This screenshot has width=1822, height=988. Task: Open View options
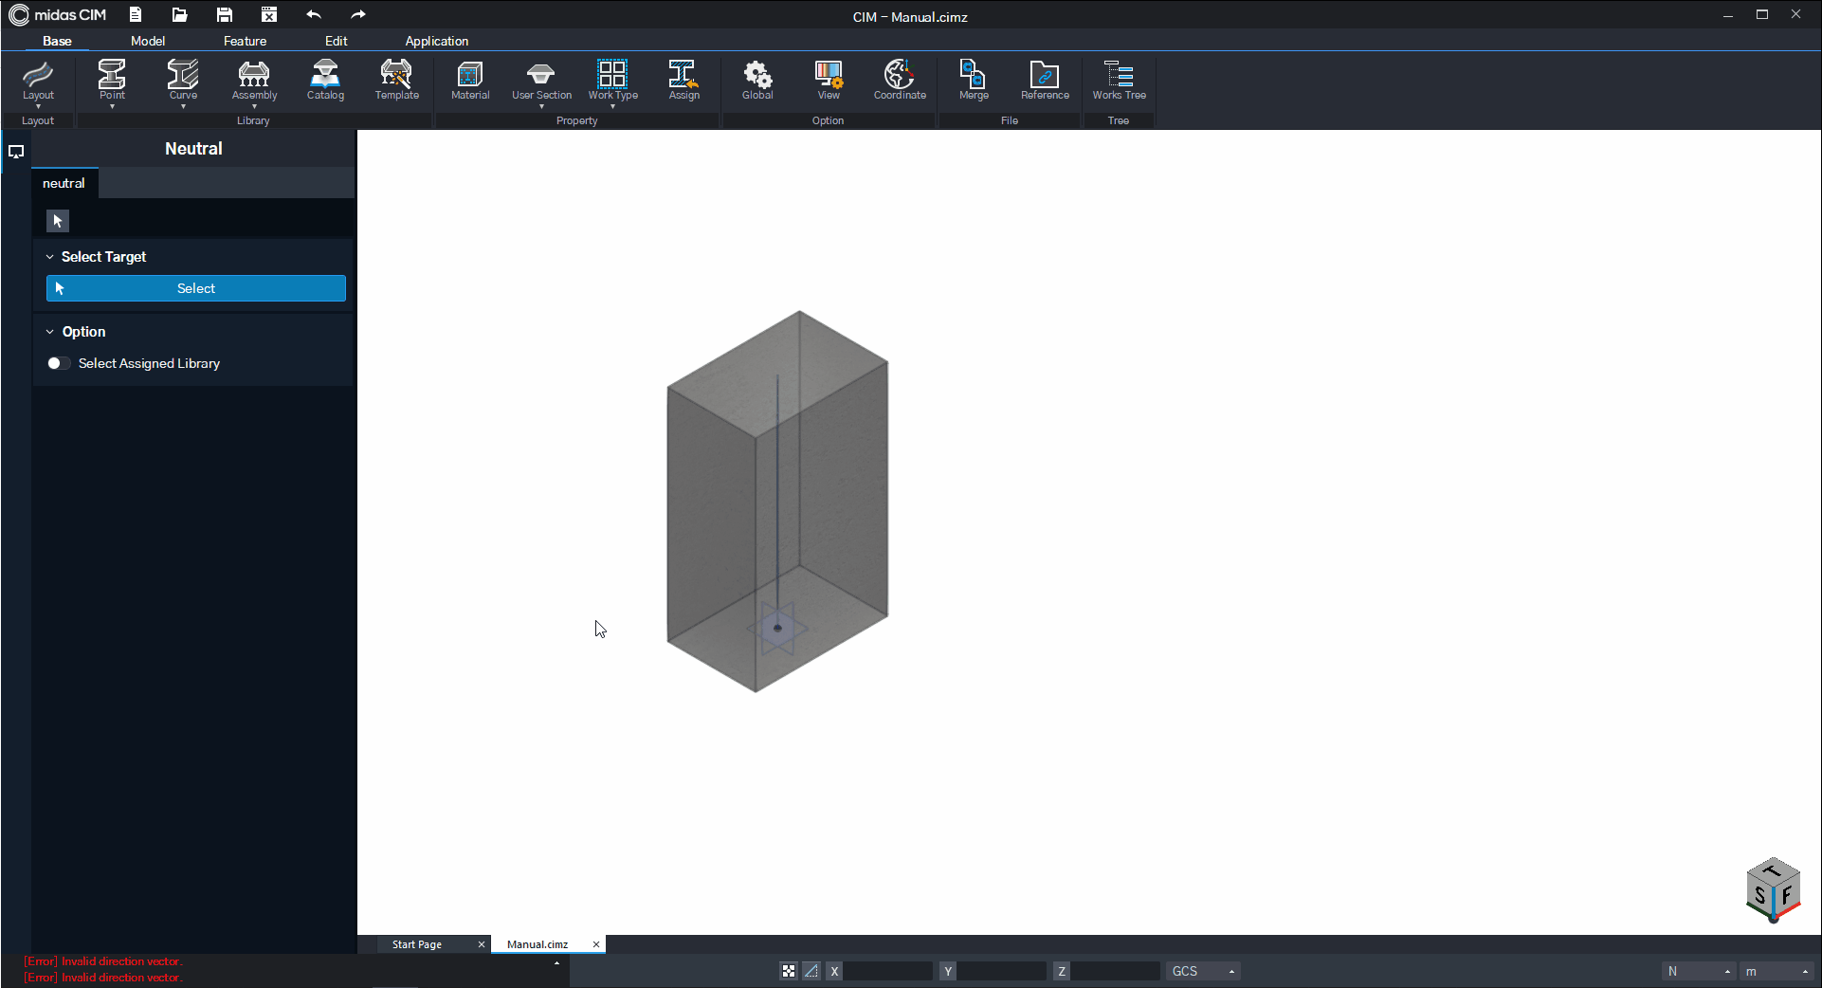pos(829,80)
